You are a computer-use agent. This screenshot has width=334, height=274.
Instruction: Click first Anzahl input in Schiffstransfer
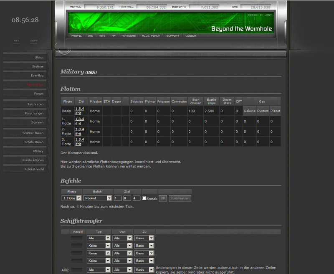coord(76,238)
